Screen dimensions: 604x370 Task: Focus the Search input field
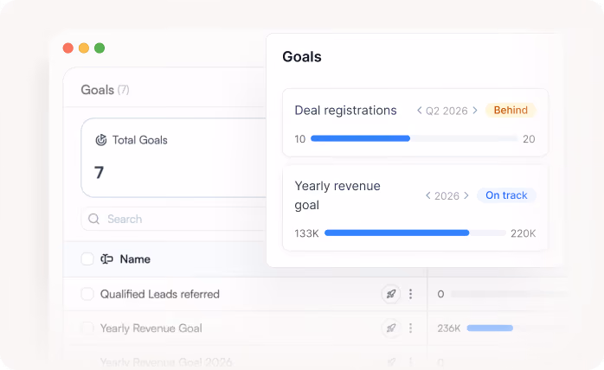[x=173, y=219]
